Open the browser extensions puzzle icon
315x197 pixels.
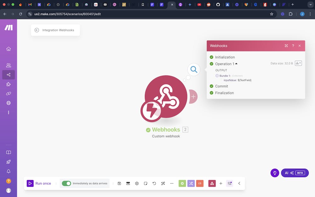[290, 14]
